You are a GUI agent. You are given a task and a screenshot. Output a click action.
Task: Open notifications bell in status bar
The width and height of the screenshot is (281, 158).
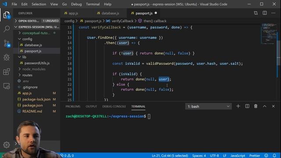pos(274,155)
